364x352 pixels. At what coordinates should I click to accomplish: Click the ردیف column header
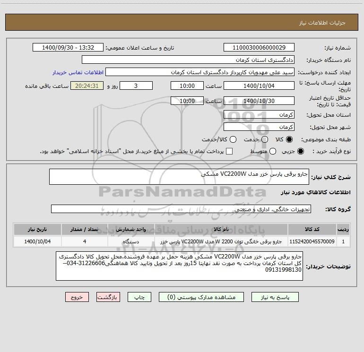[343, 229]
